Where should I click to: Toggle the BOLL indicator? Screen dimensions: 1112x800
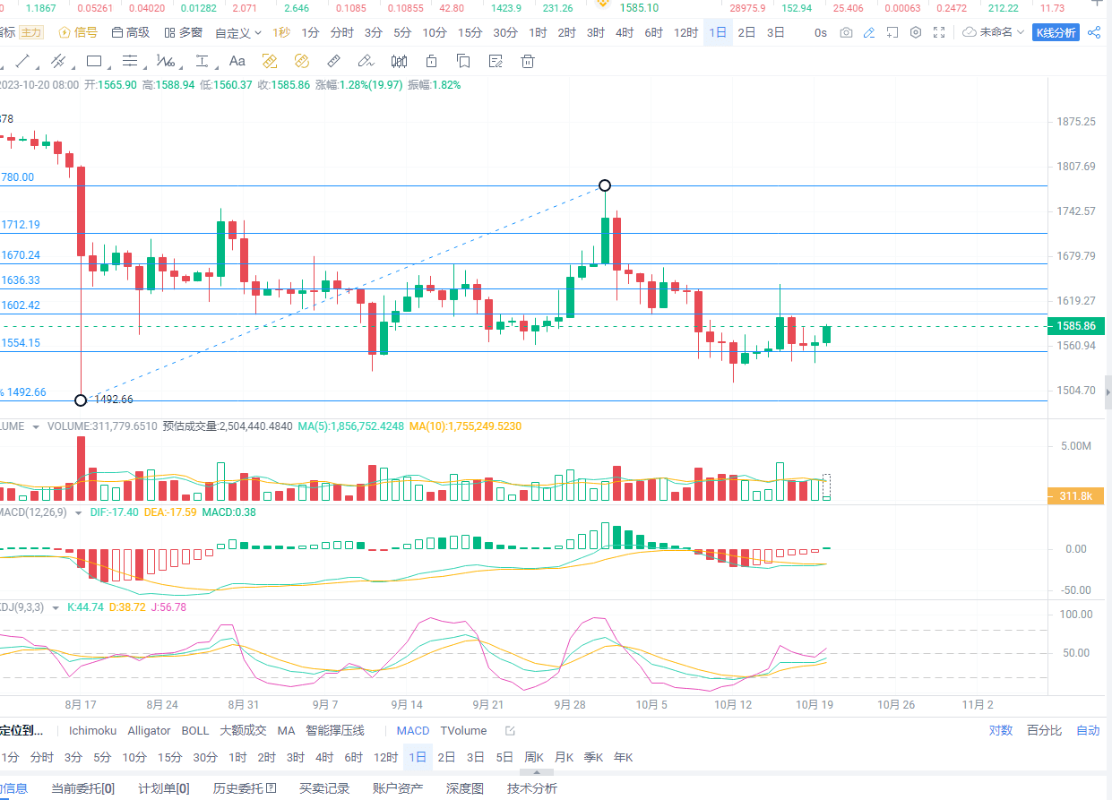[x=194, y=730]
